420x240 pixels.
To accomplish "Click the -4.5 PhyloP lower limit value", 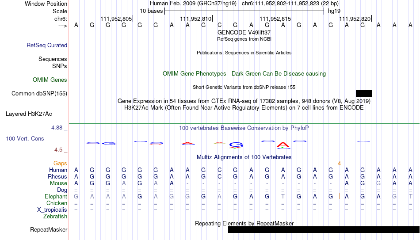I will pyautogui.click(x=57, y=150).
